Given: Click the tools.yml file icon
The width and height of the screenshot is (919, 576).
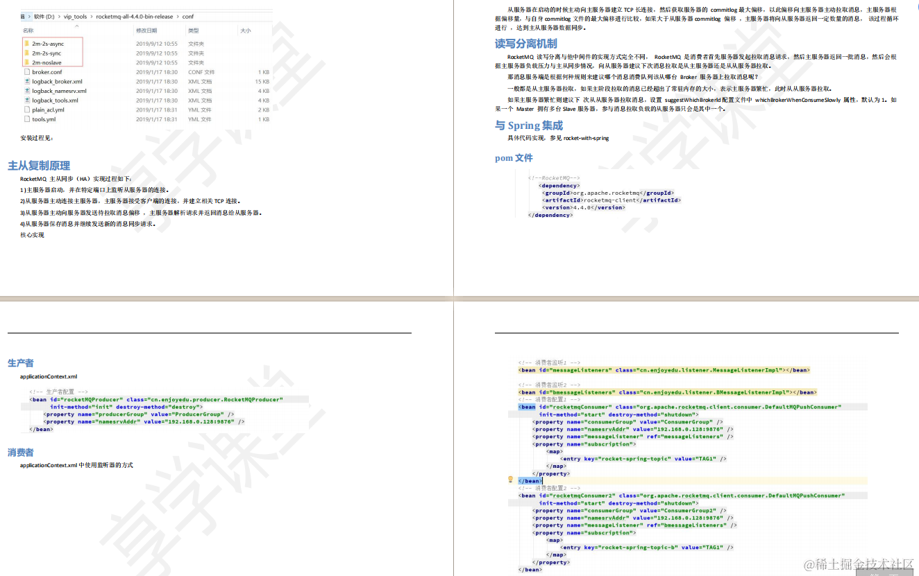Looking at the screenshot, I should [26, 119].
